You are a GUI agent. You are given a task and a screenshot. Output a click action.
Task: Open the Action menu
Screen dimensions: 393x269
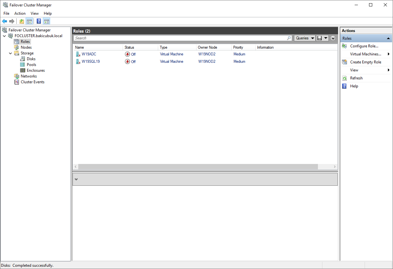point(20,13)
